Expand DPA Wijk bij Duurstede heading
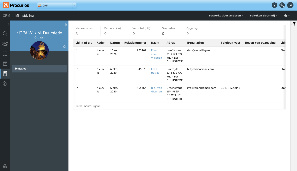 tap(39, 33)
